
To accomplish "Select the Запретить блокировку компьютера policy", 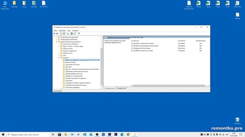I will (x=145, y=46).
